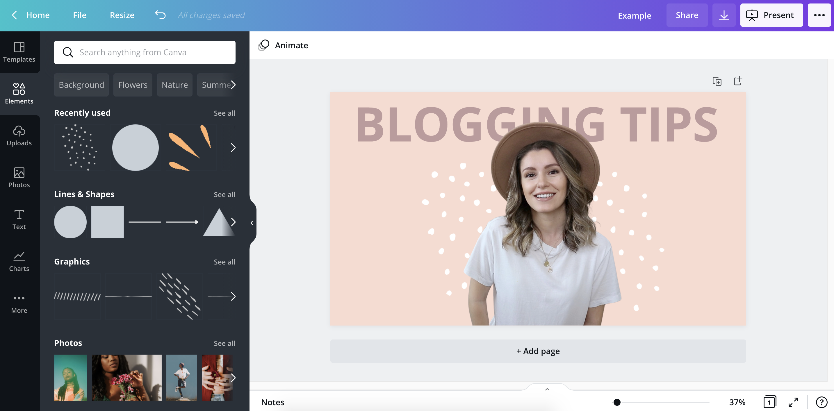Viewport: 834px width, 411px height.
Task: Click See all for Recently used
Action: click(224, 113)
